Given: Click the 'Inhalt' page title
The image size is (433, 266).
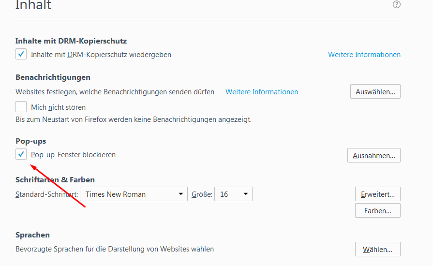Looking at the screenshot, I should click(33, 5).
